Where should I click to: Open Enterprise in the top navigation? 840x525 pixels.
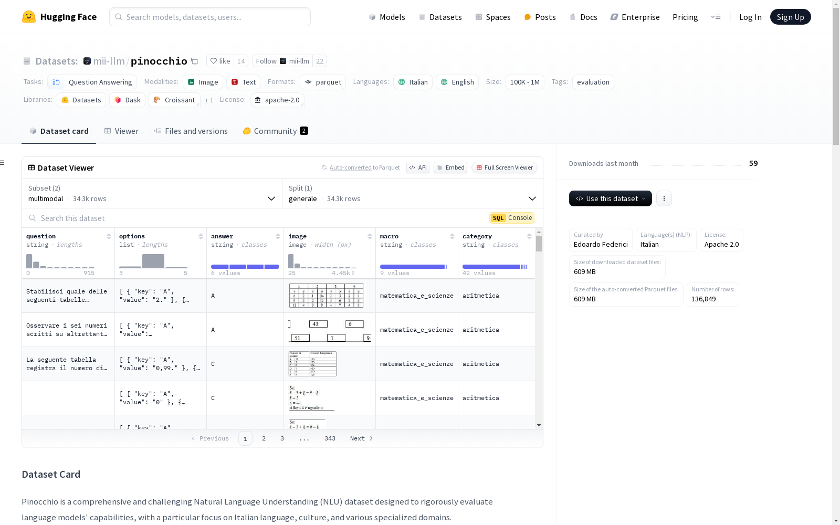pyautogui.click(x=635, y=17)
